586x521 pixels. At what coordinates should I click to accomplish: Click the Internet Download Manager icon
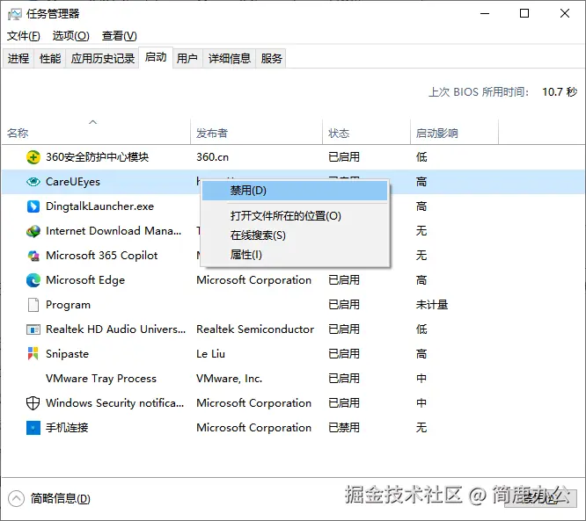tap(33, 231)
